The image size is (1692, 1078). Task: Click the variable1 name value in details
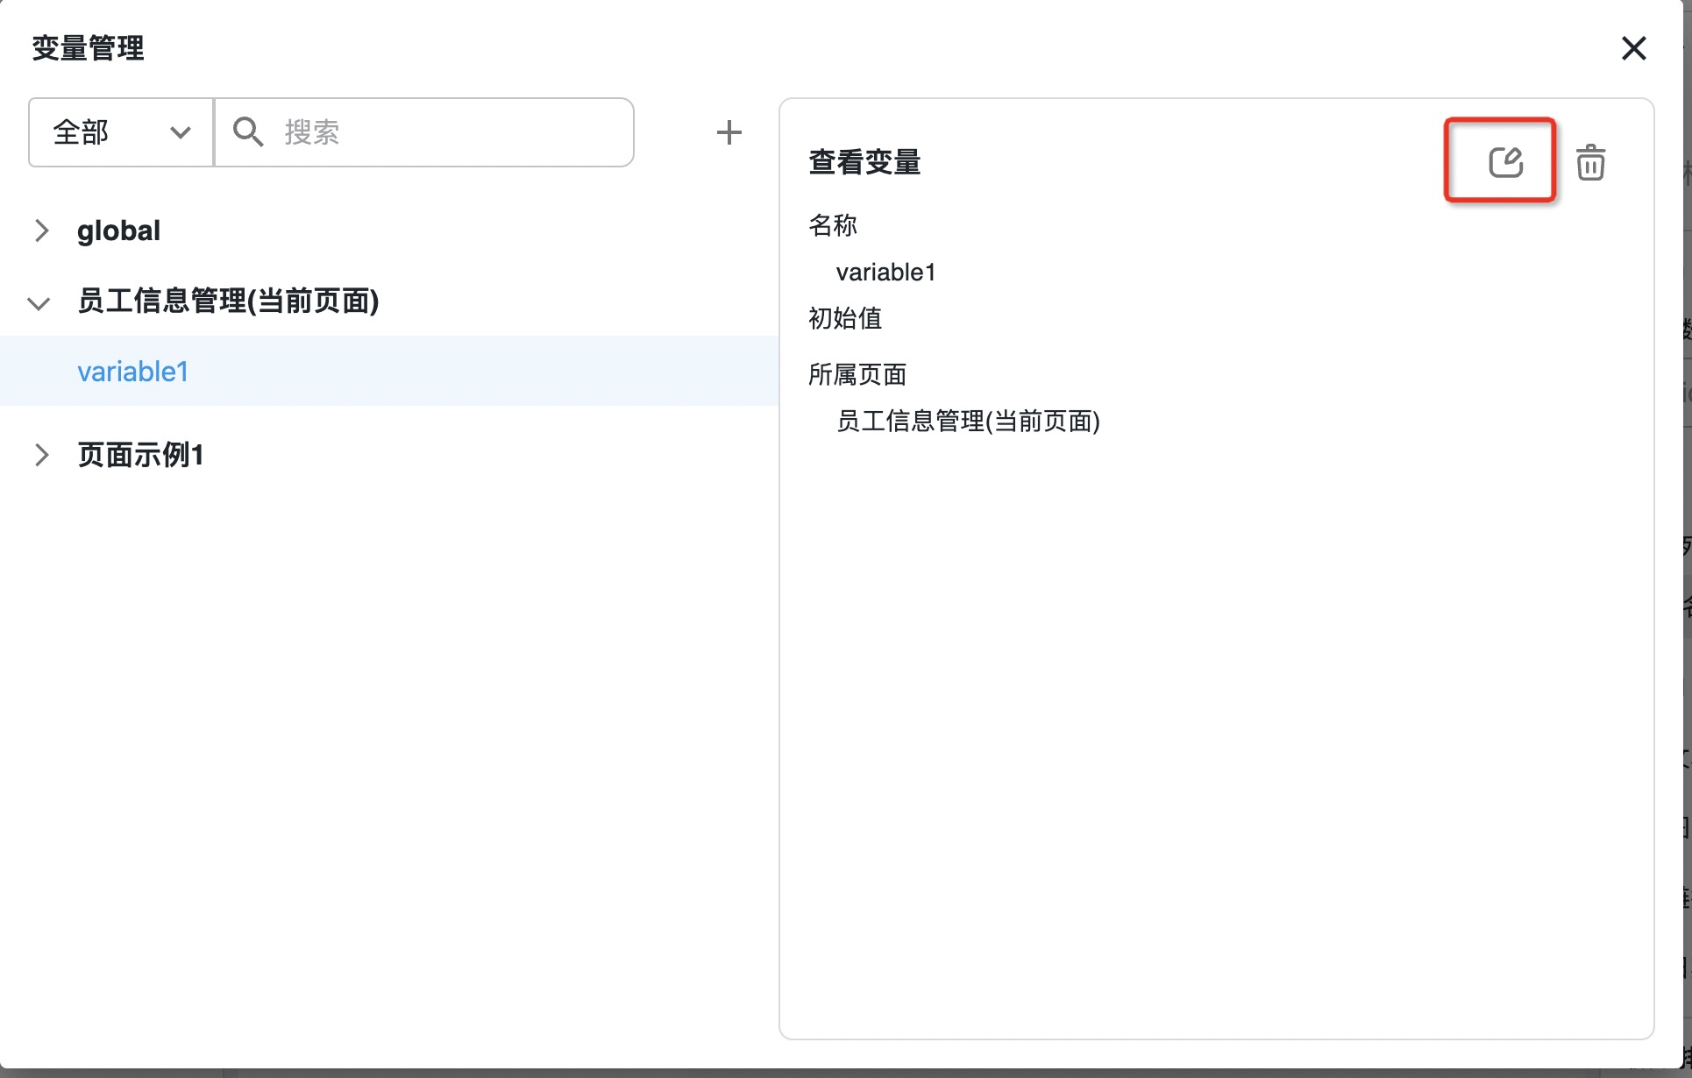pos(885,273)
